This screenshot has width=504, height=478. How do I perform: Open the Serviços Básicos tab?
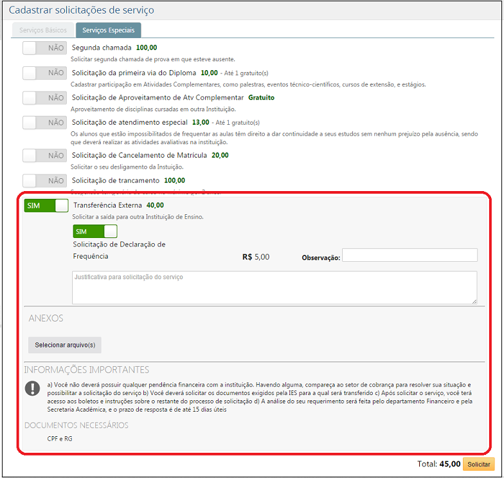43,30
